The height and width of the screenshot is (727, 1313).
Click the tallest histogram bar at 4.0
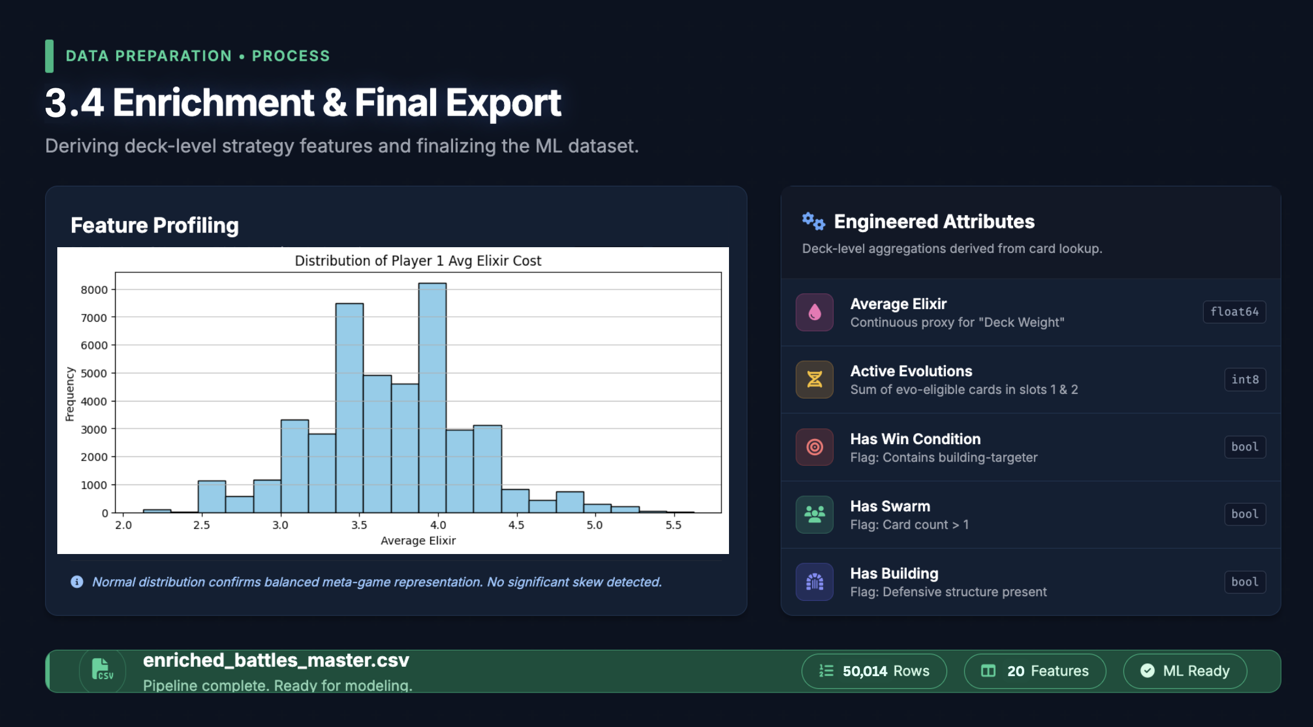click(x=432, y=397)
